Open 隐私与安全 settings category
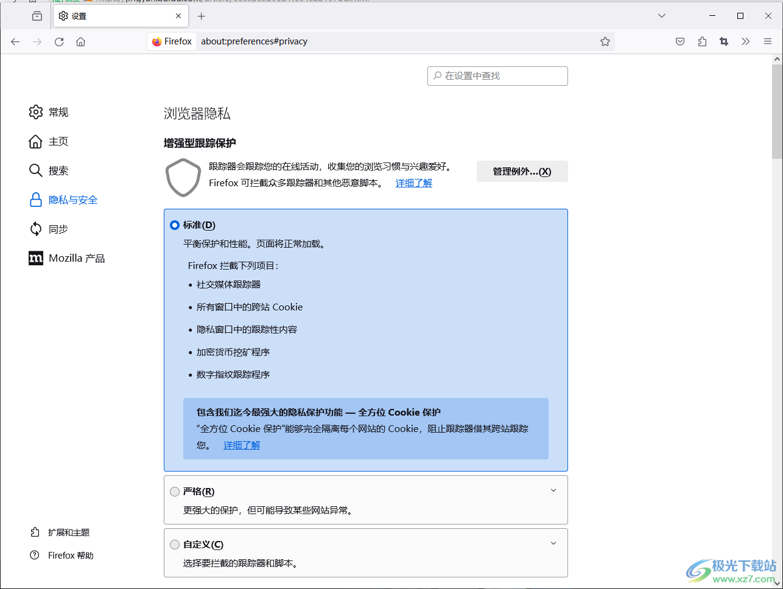 click(x=63, y=200)
